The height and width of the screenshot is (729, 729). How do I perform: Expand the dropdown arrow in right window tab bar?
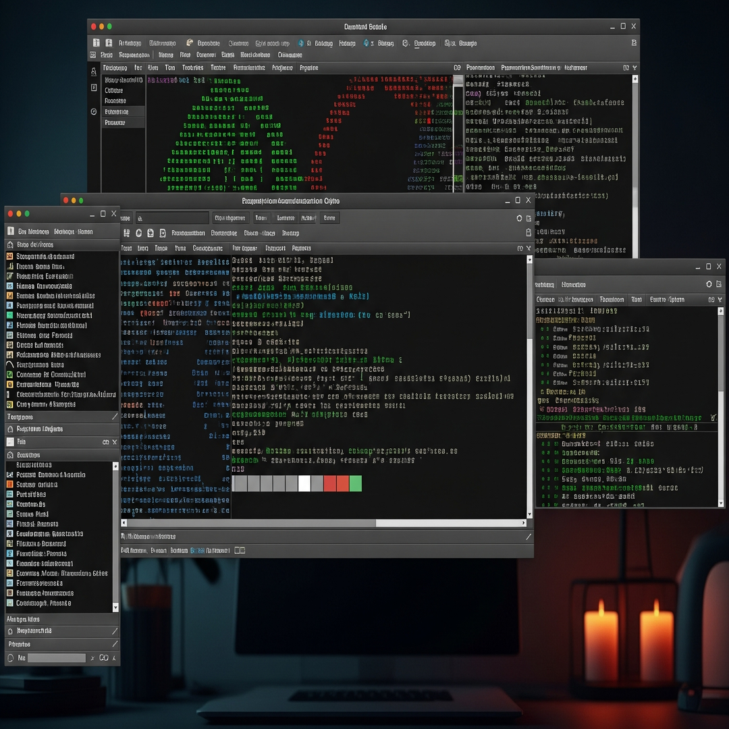point(720,300)
